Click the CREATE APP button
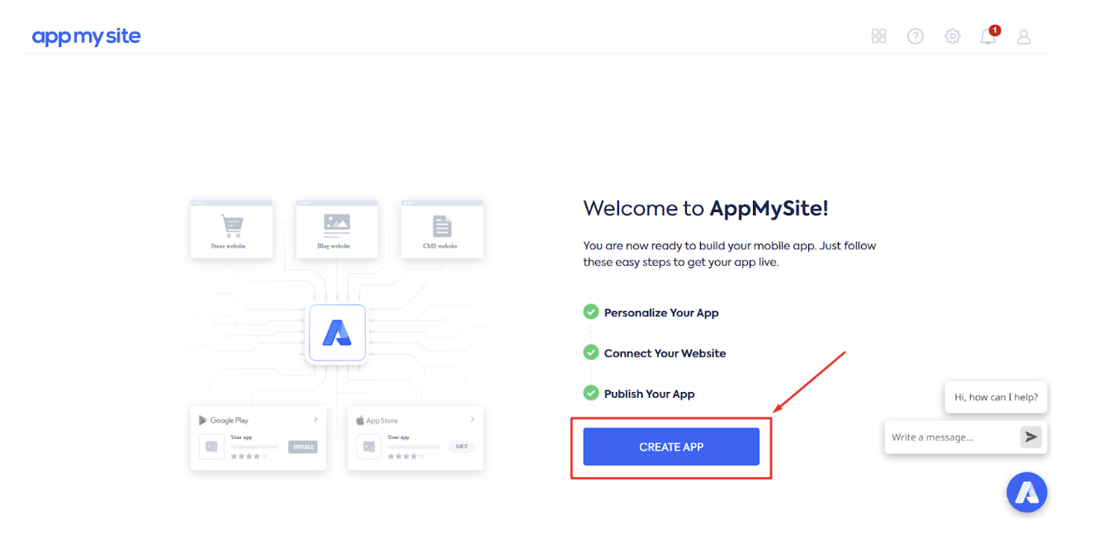Image resolution: width=1093 pixels, height=543 pixels. (671, 446)
